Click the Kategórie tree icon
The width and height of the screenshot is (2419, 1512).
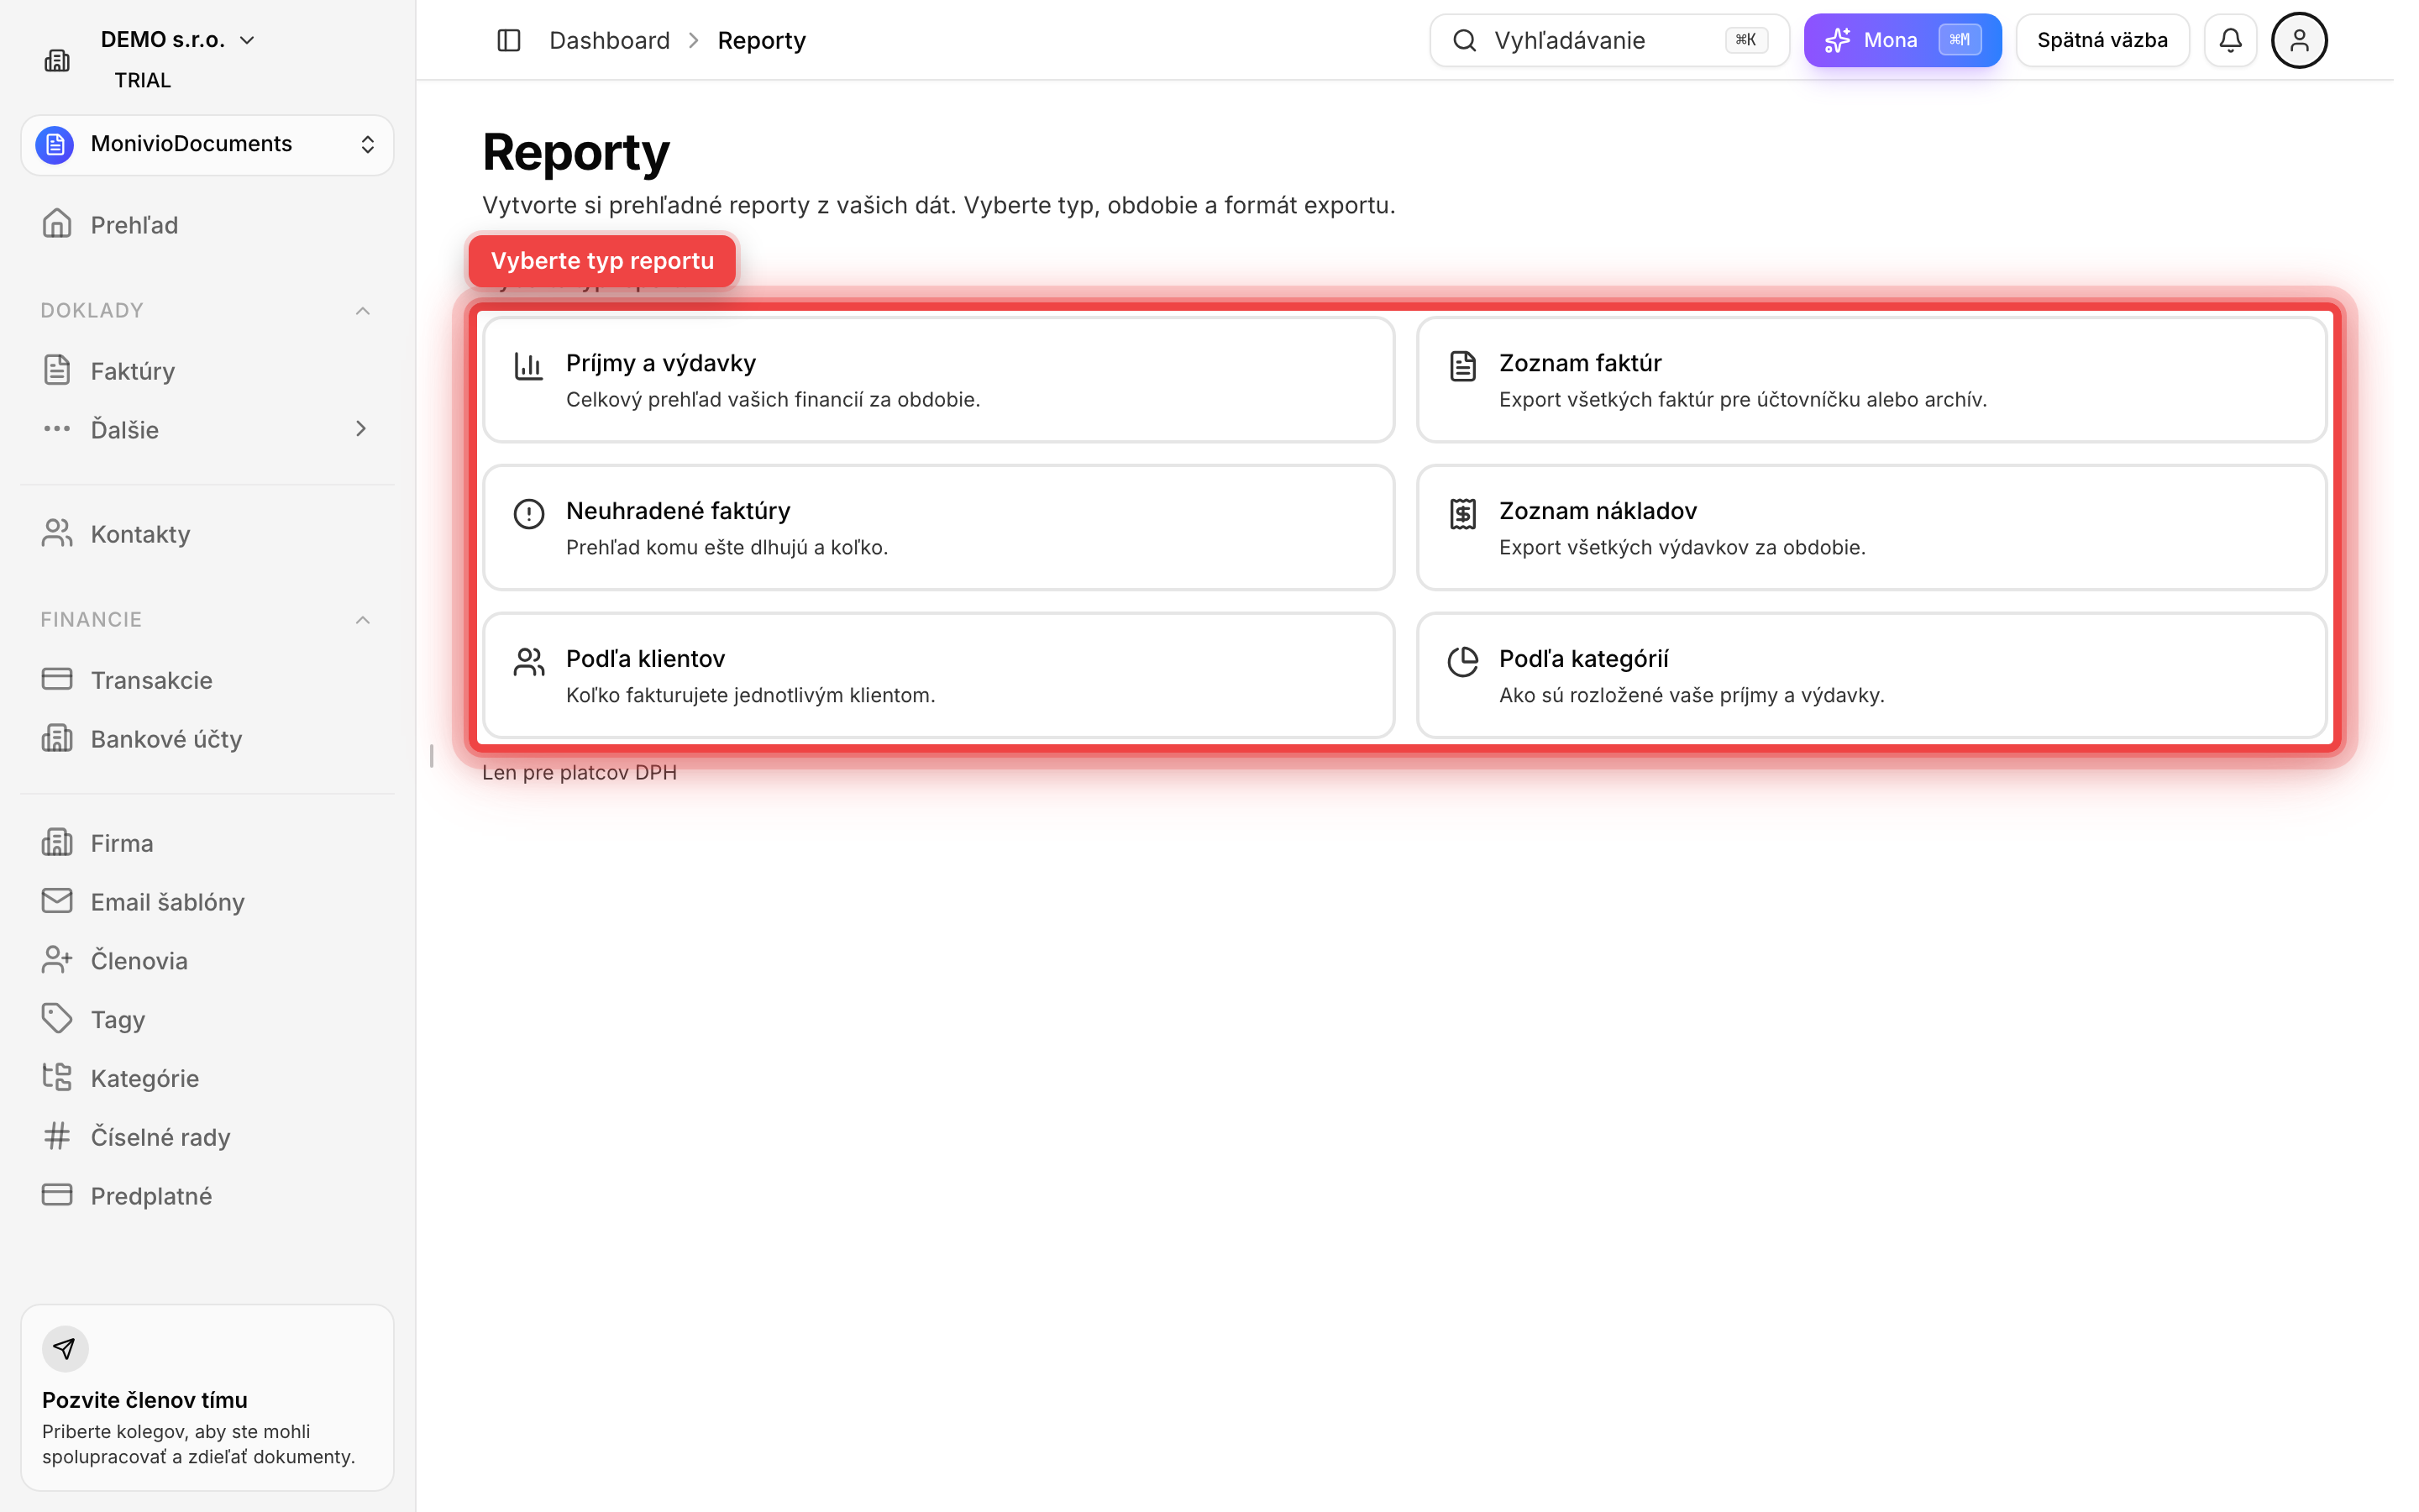coord(57,1077)
